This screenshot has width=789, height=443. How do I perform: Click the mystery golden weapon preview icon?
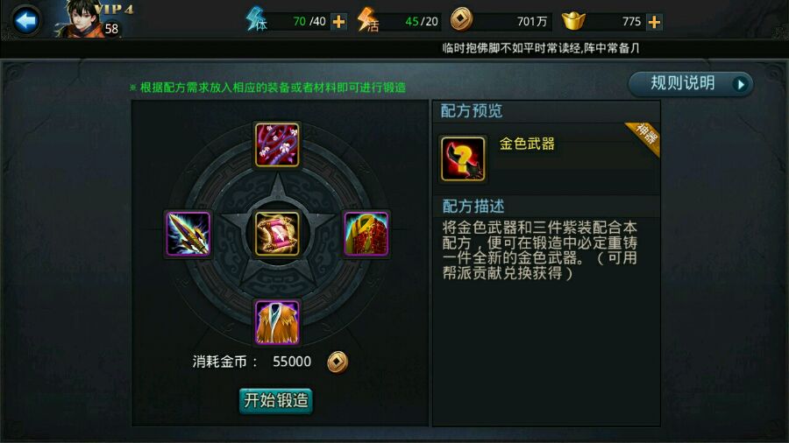[x=463, y=159]
